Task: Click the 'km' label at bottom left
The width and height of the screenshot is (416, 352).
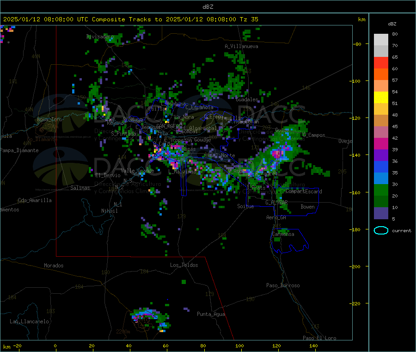Action: click(x=6, y=347)
